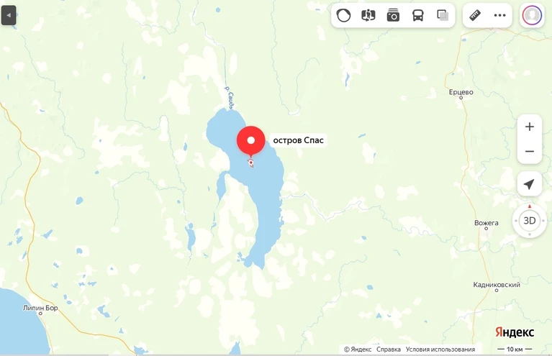Image resolution: width=552 pixels, height=356 pixels.
Task: Open the Справка help link
Action: pyautogui.click(x=389, y=350)
